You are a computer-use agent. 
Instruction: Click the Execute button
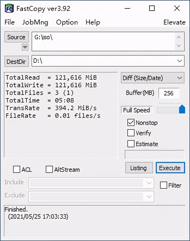(x=170, y=168)
